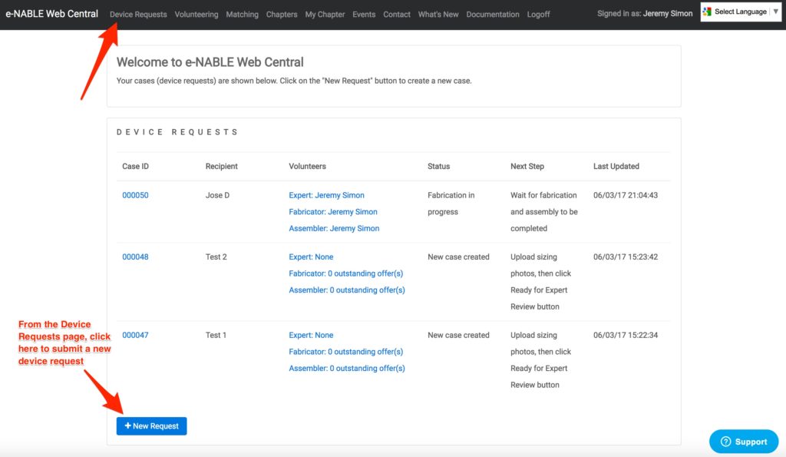Open the Events navigation link
Image resolution: width=786 pixels, height=457 pixels.
364,15
